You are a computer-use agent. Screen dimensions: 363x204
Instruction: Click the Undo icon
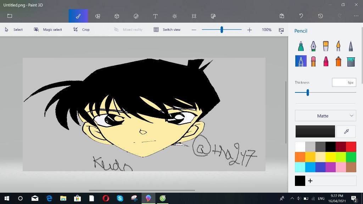(x=301, y=16)
